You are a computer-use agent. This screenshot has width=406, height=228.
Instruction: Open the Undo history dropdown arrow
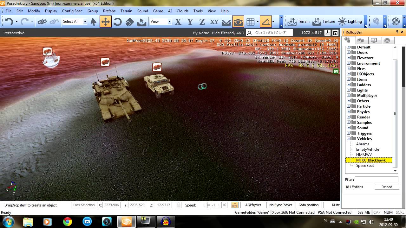point(16,22)
